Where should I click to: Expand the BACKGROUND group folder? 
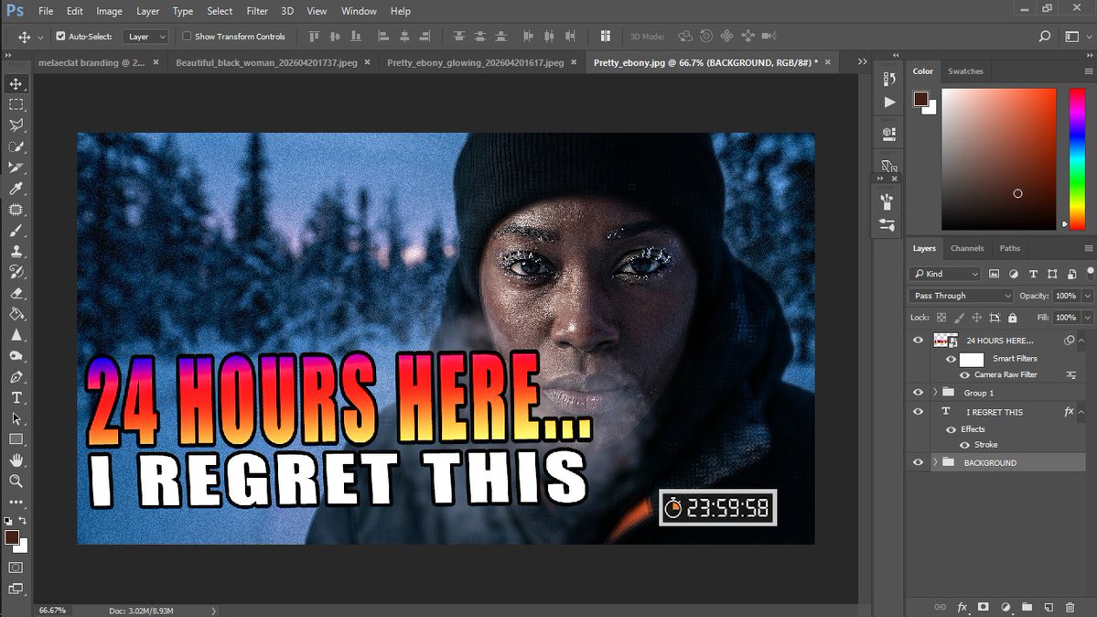(935, 462)
